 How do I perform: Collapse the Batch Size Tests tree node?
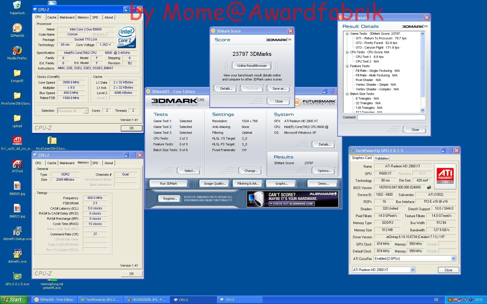point(347,94)
